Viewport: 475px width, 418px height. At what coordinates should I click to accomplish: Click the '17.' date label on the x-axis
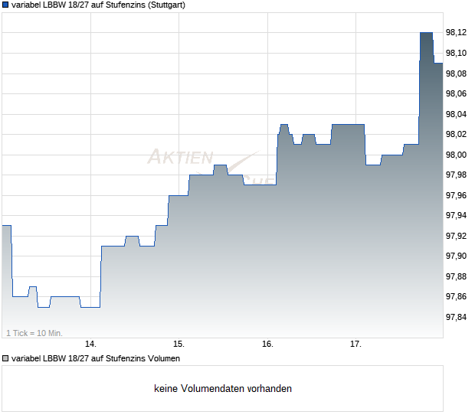(355, 344)
